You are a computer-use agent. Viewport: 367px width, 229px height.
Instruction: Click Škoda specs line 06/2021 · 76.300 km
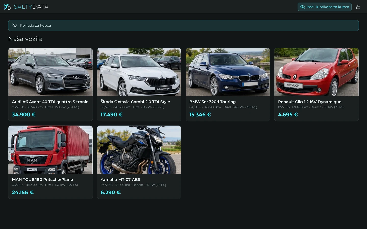click(x=132, y=107)
